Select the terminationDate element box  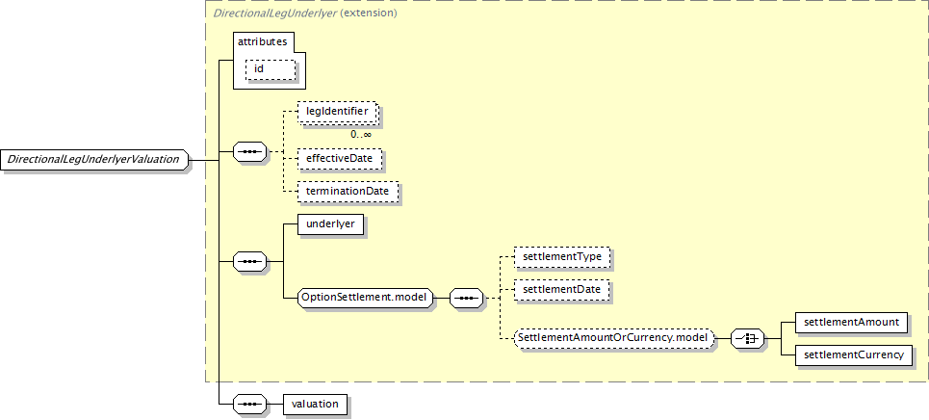(347, 192)
